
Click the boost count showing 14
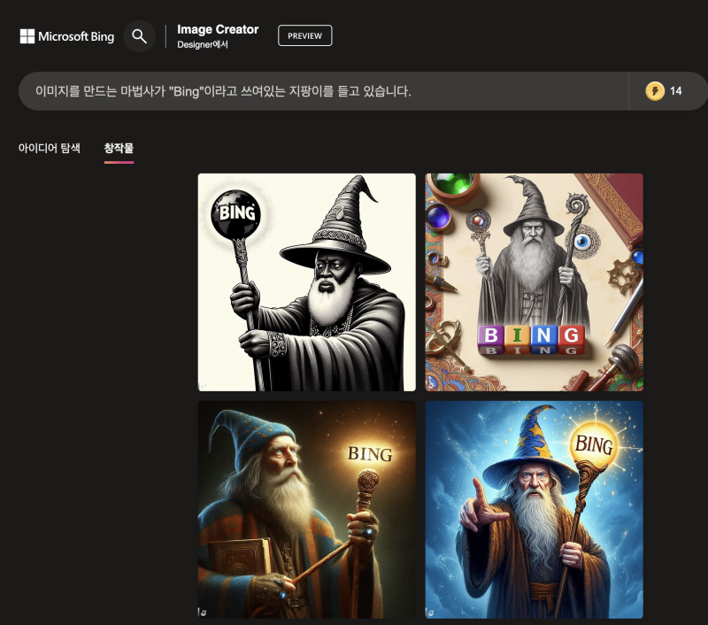[x=678, y=90]
